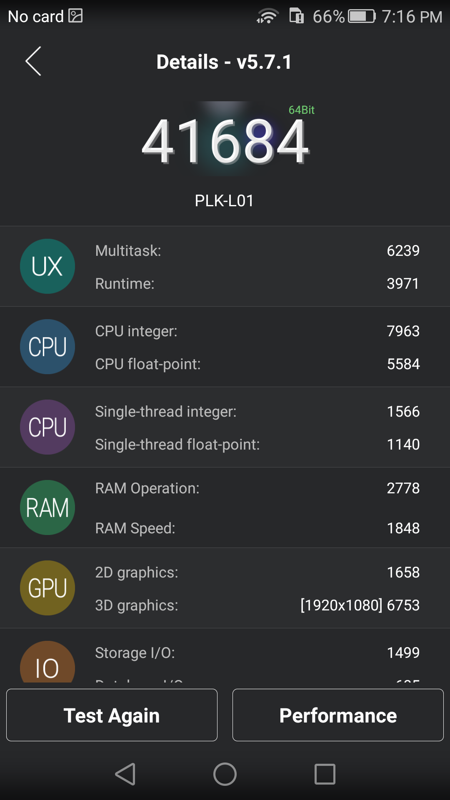
Task: Tap the blue CPU category icon
Action: (x=47, y=347)
